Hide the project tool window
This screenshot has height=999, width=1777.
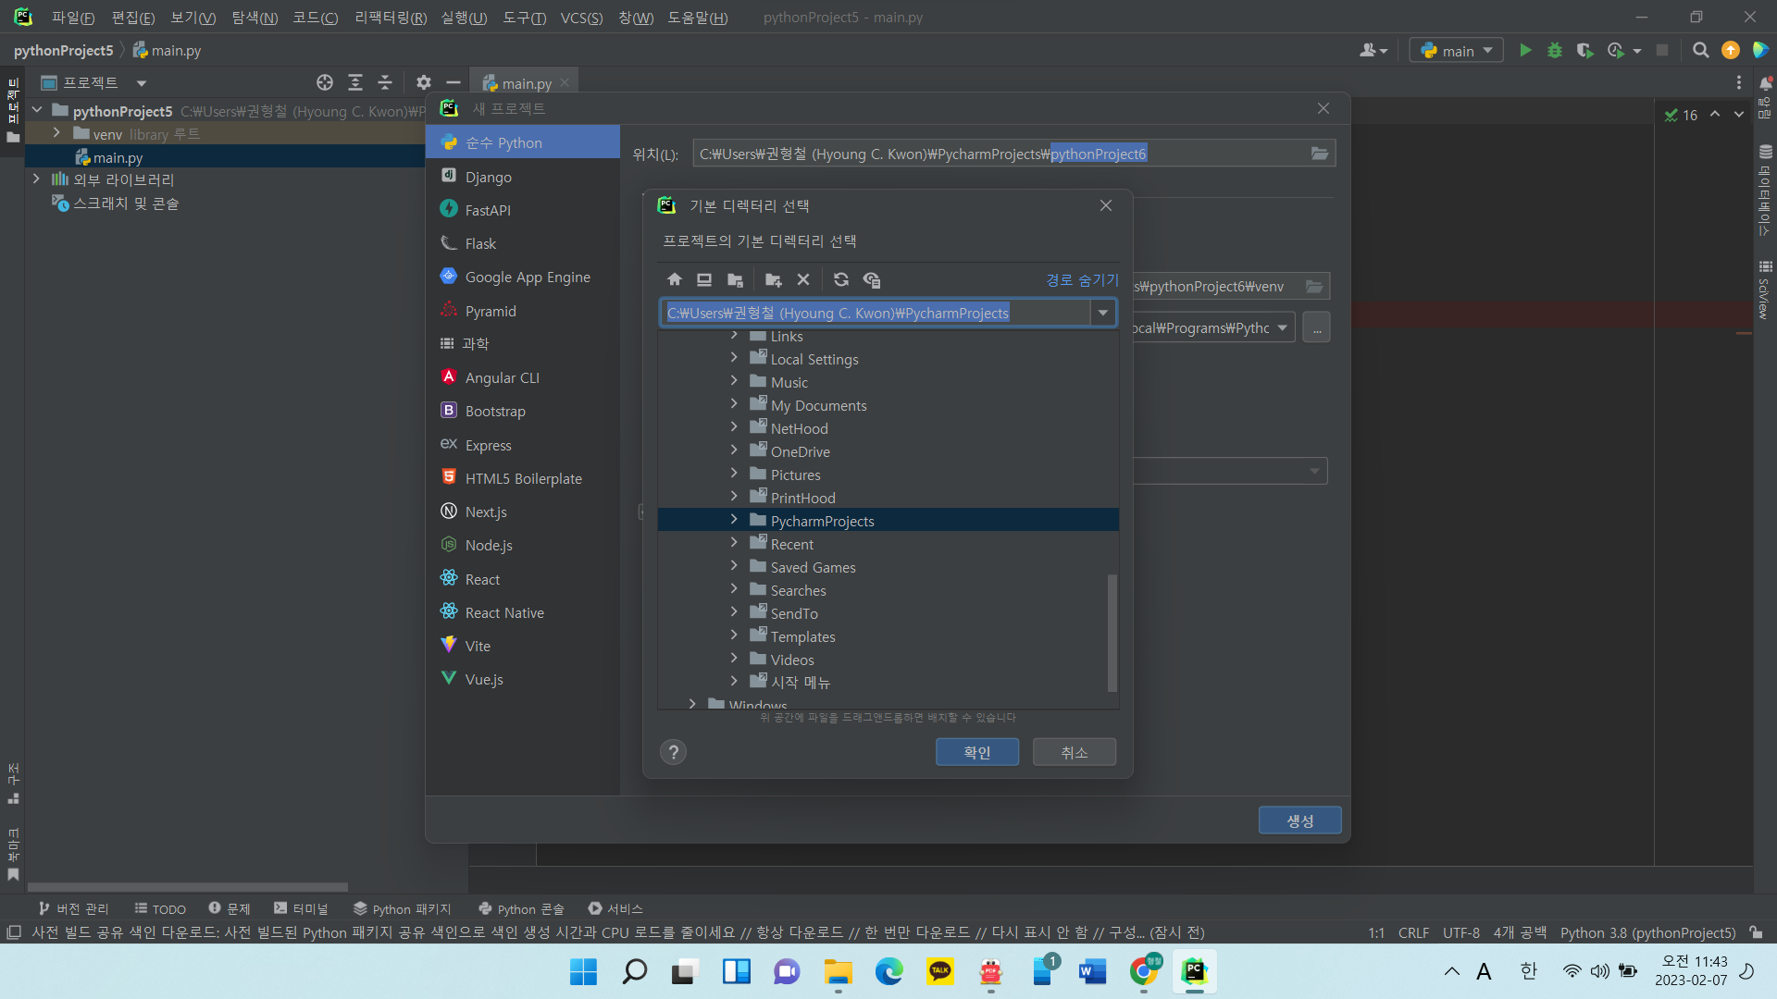tap(453, 82)
